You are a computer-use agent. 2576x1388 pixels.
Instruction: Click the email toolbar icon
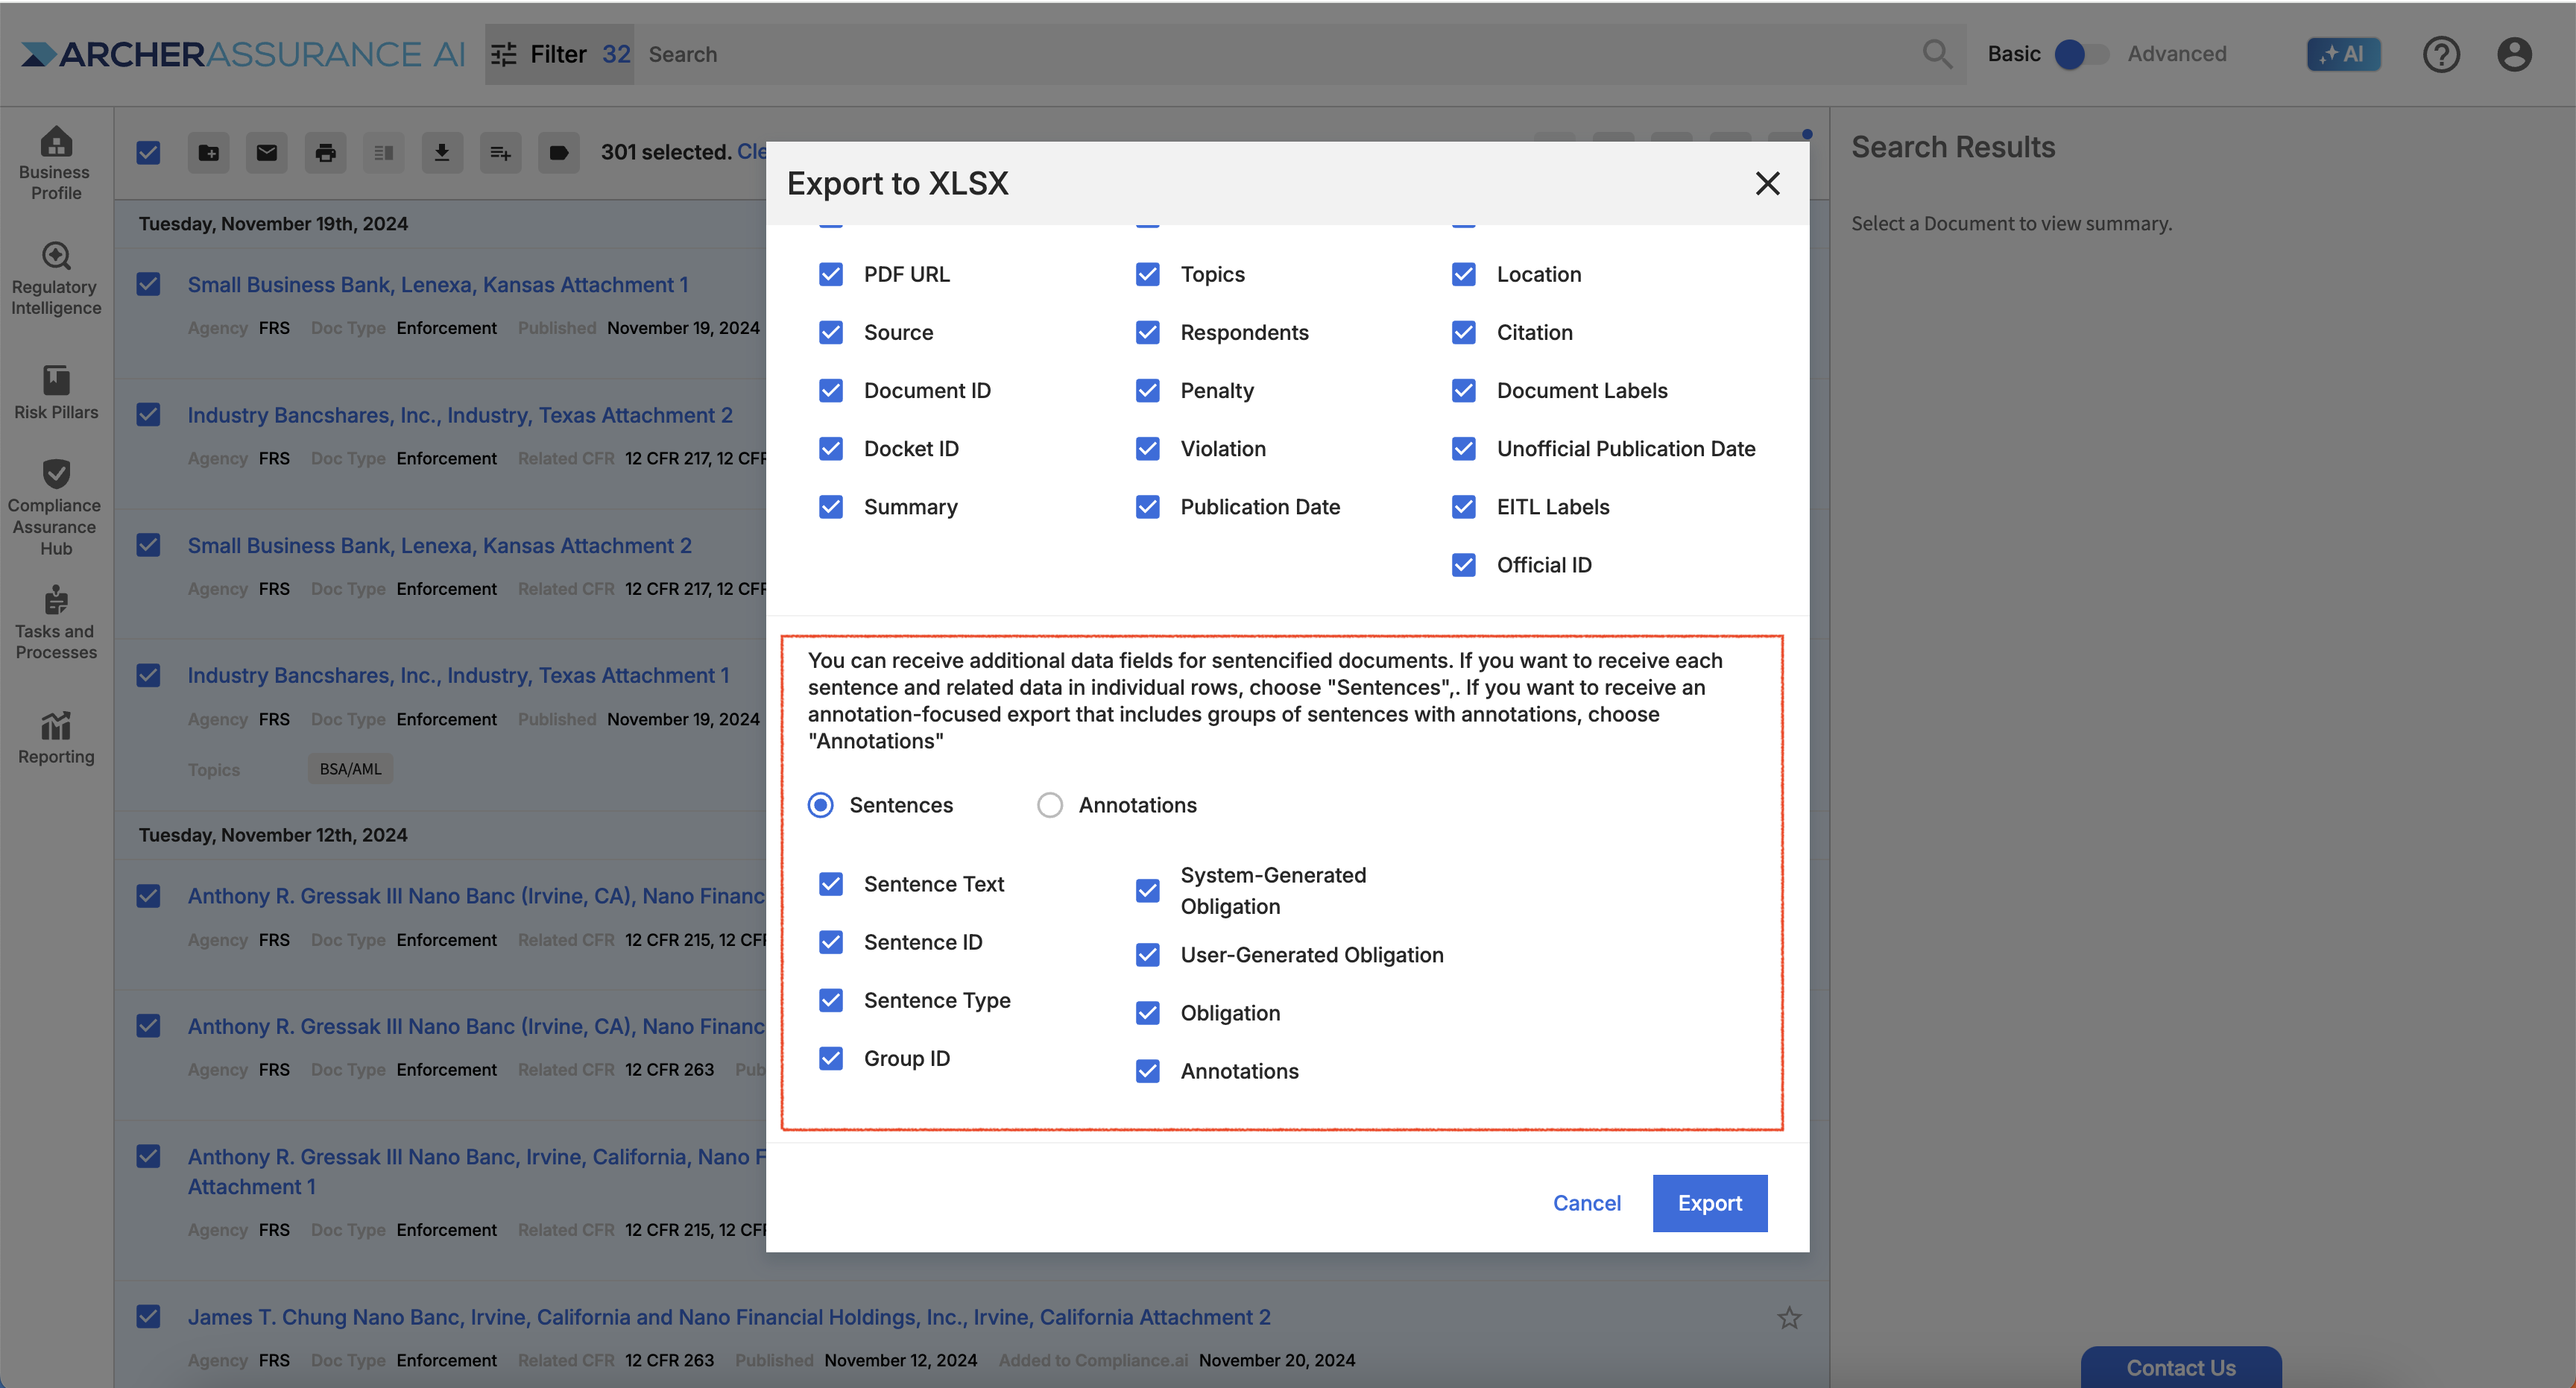point(267,152)
